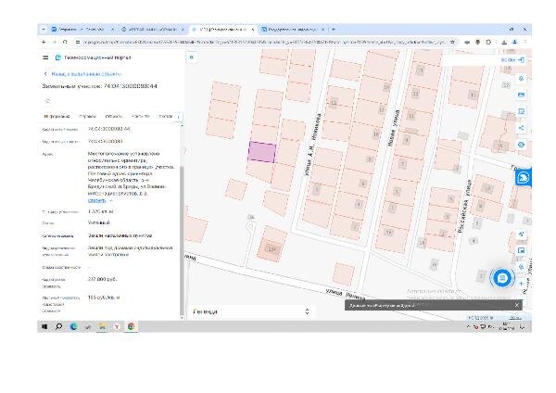Share the current map view
Screen dimensions: 556x393
[521, 128]
